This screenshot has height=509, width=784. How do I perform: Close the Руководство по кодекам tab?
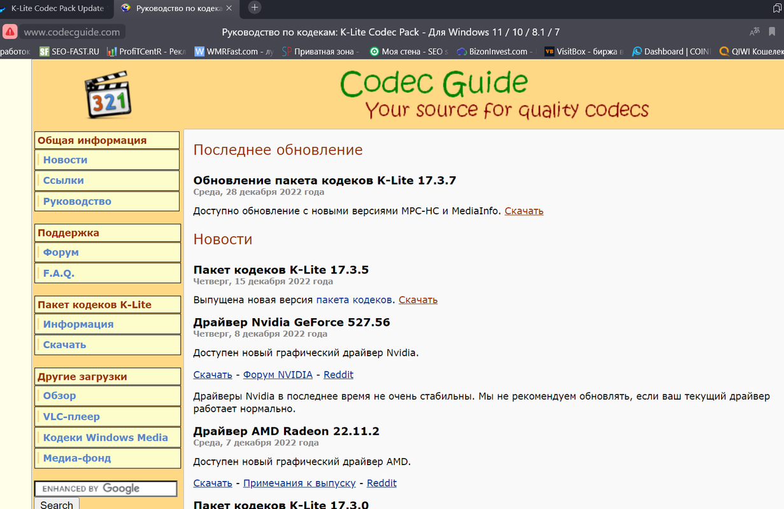(229, 8)
